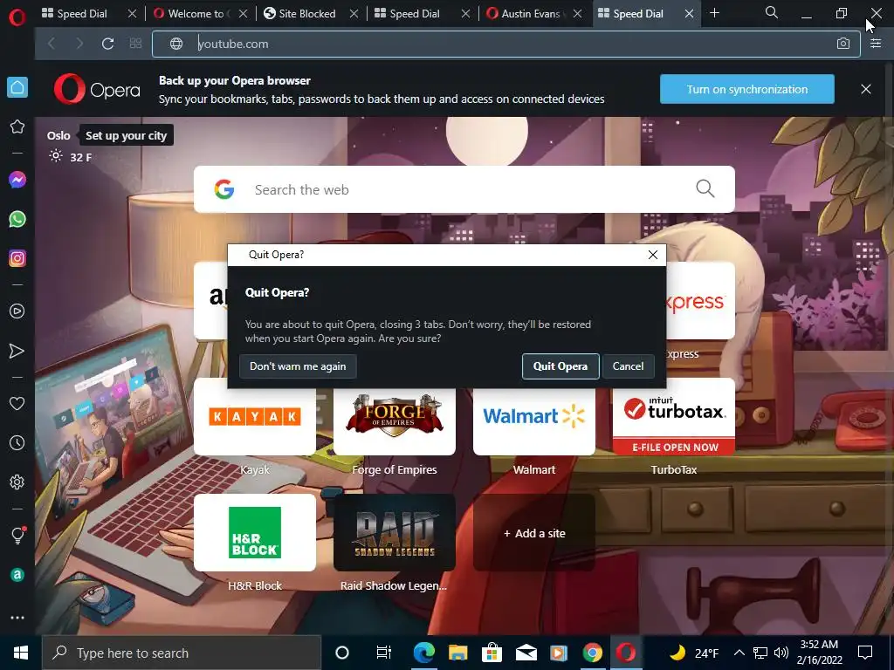Click the taskbar search box
Viewport: 894px width, 670px height.
pos(182,653)
